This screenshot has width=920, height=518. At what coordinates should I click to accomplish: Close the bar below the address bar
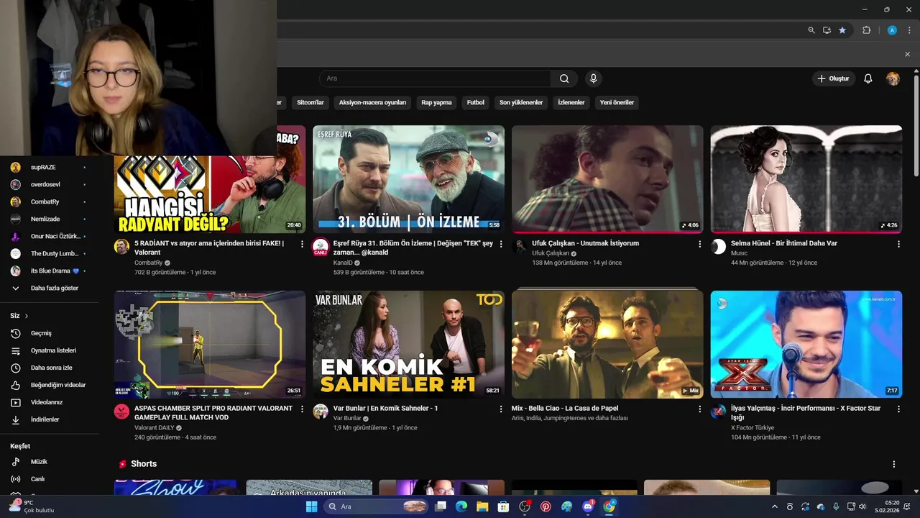[907, 54]
